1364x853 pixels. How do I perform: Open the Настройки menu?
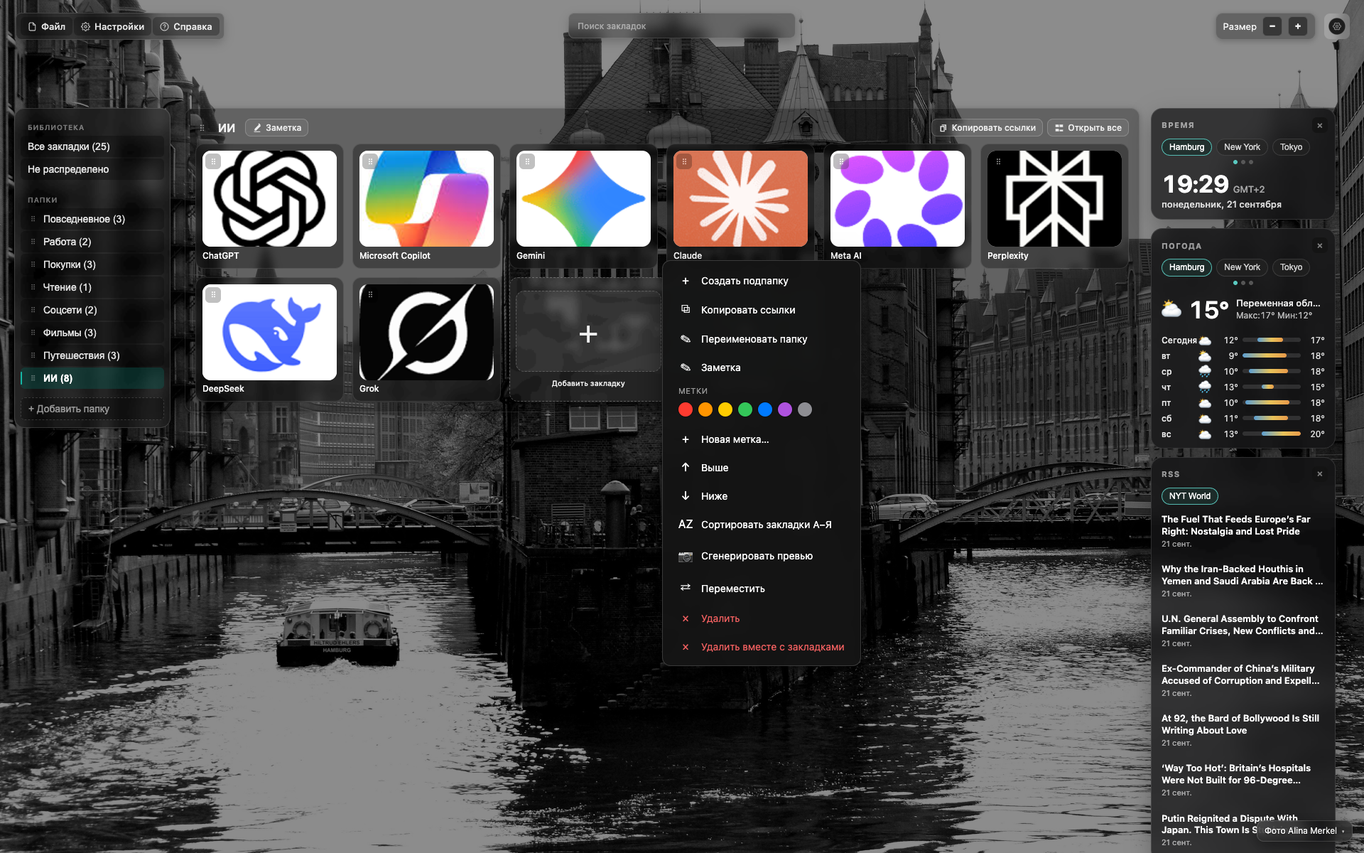(x=112, y=26)
